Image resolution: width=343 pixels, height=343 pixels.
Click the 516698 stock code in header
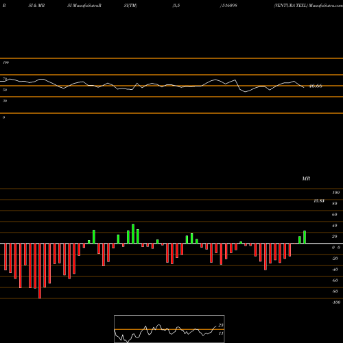coord(230,5)
